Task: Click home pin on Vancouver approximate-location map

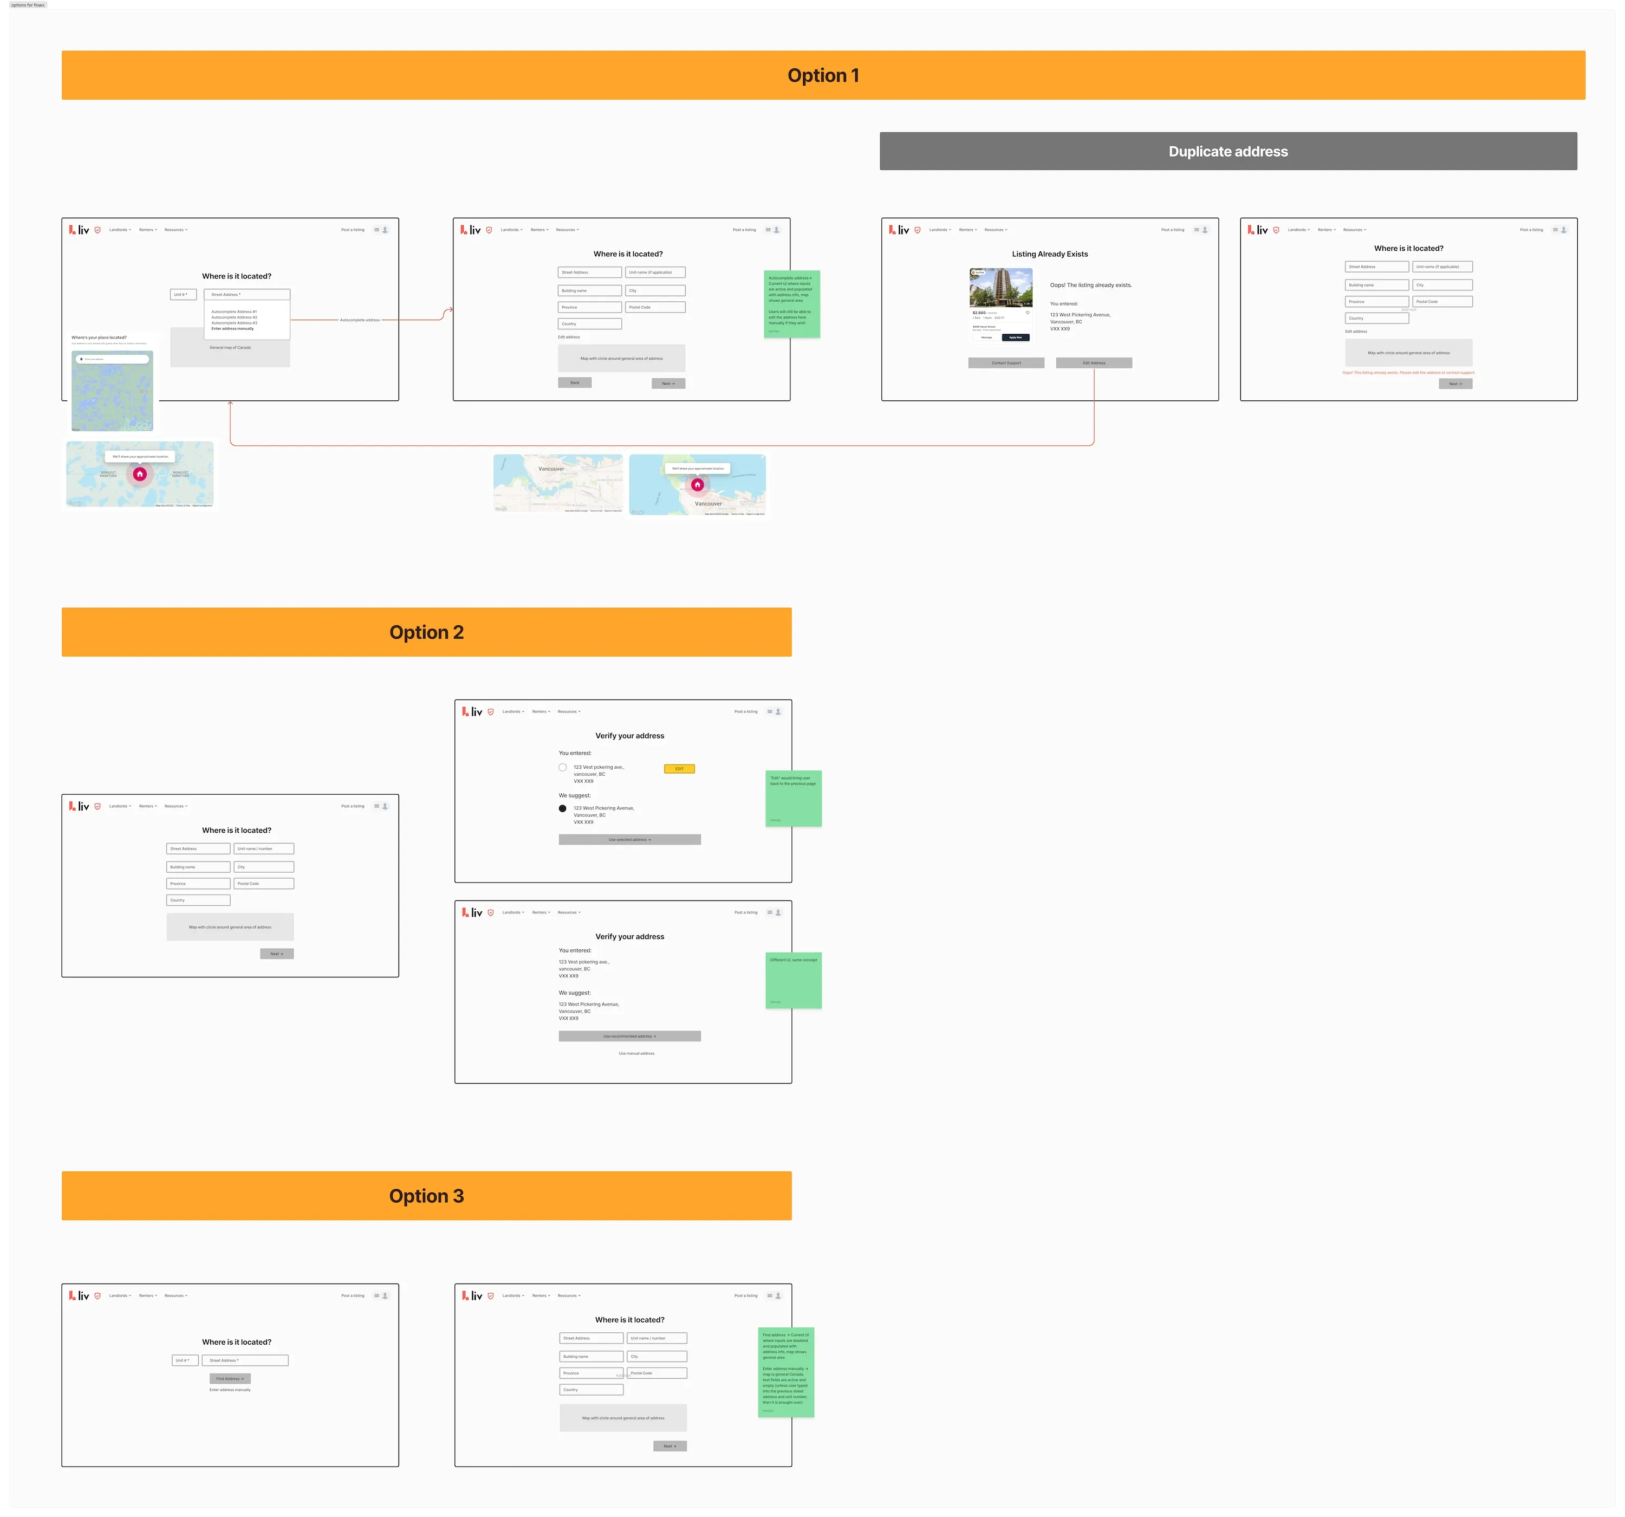Action: 697,485
